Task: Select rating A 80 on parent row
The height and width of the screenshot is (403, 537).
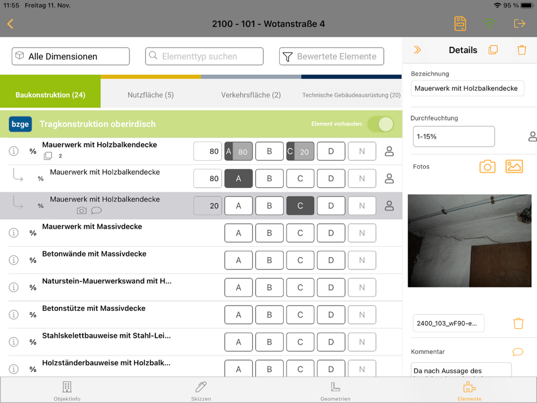Action: point(239,151)
